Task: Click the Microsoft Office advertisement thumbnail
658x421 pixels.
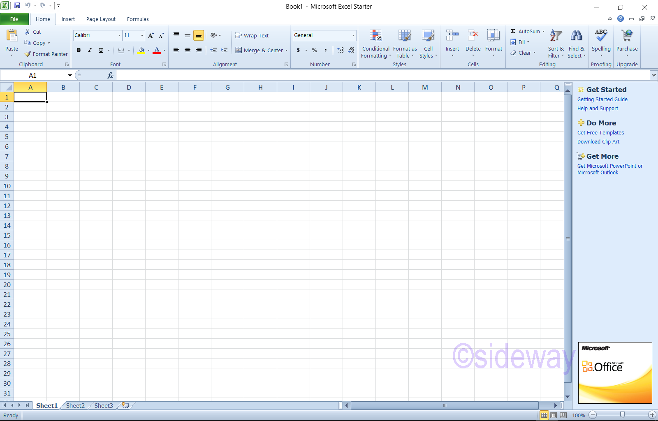Action: point(615,372)
